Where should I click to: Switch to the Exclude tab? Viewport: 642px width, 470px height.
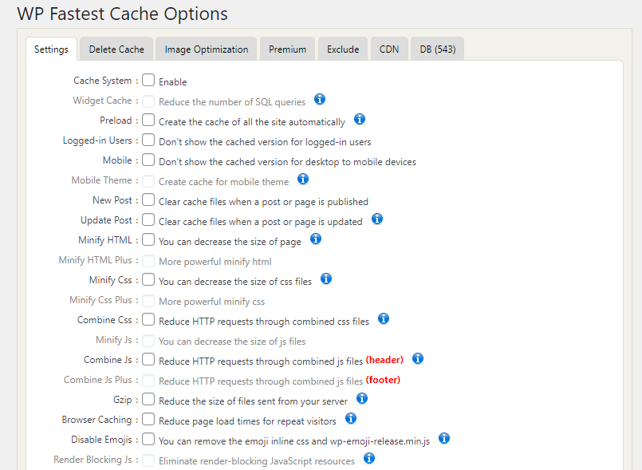click(x=343, y=49)
